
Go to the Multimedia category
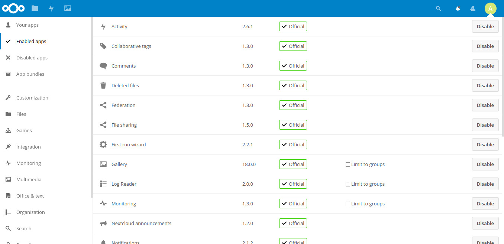pyautogui.click(x=29, y=179)
